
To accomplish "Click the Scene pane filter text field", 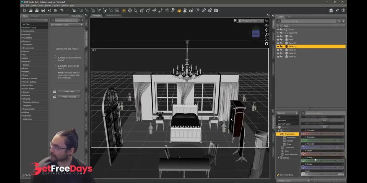I will [309, 21].
